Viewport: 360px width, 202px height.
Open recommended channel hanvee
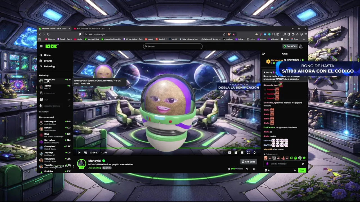click(55, 129)
